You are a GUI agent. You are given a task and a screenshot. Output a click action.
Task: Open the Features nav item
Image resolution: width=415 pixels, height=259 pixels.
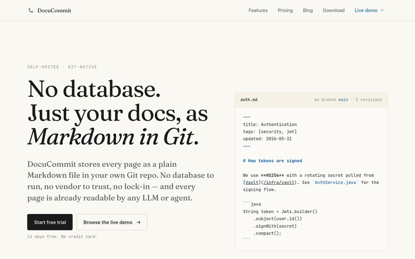pos(258,10)
